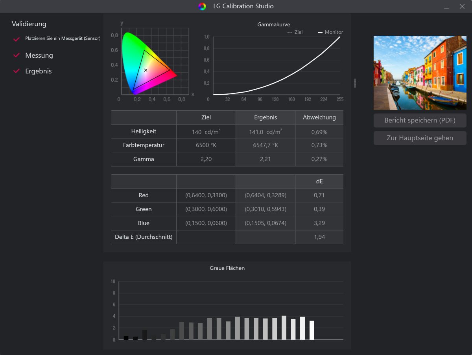Close the LG Calibration Studio window
Screen dimensions: 472x355
pos(462,7)
